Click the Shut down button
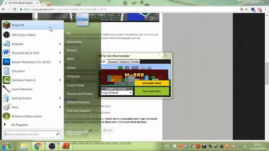Image resolution: width=269 pixels, height=151 pixels. [74, 134]
